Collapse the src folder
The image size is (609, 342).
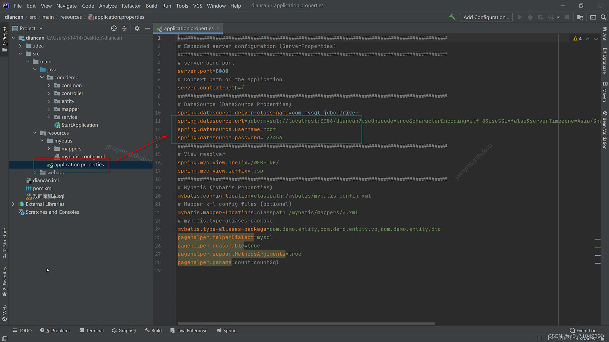point(20,54)
